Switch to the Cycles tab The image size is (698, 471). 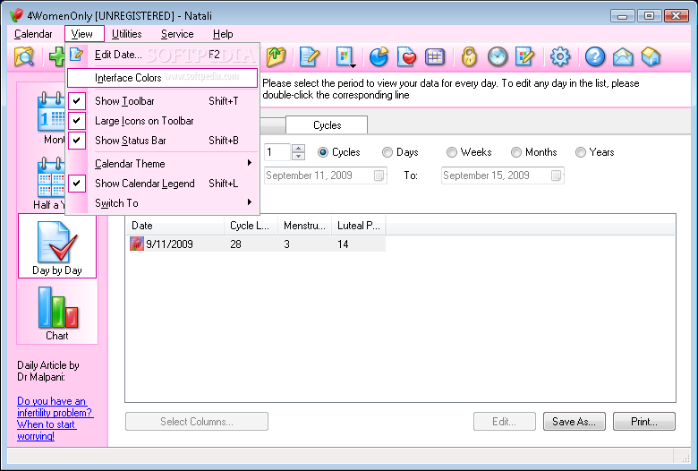328,125
